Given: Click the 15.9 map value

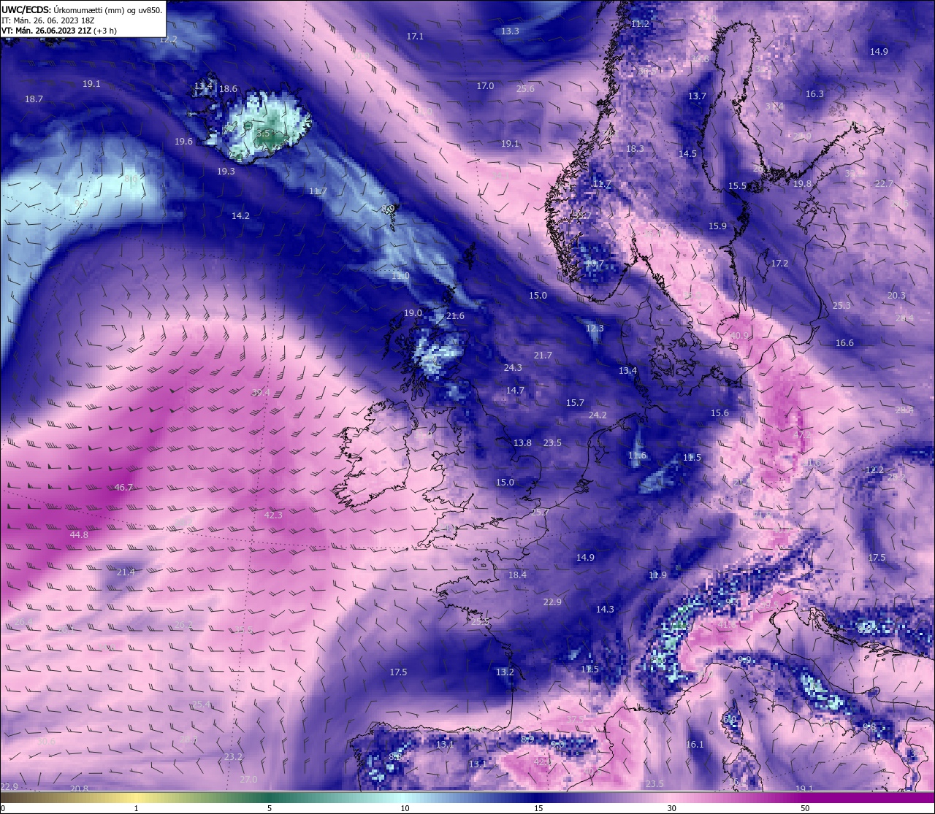Looking at the screenshot, I should [x=717, y=226].
